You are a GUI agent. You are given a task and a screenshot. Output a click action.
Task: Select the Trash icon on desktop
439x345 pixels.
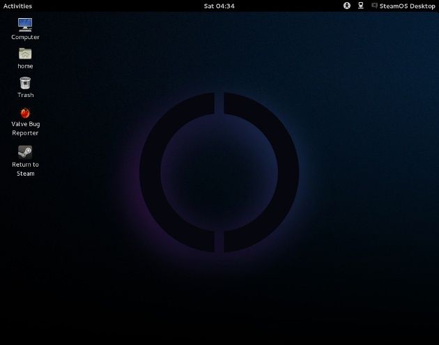(25, 83)
